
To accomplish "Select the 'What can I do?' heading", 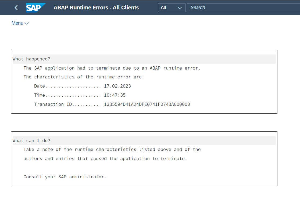I will (31, 141).
